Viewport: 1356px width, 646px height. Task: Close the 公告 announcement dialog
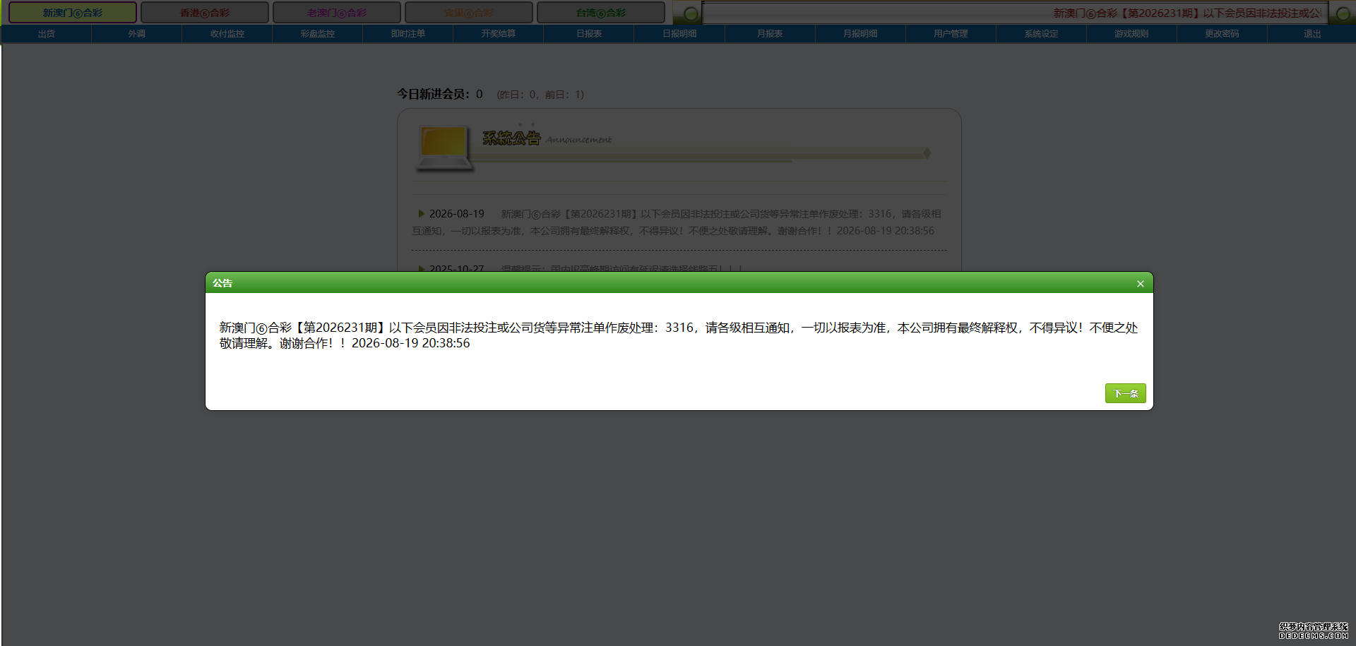tap(1140, 284)
